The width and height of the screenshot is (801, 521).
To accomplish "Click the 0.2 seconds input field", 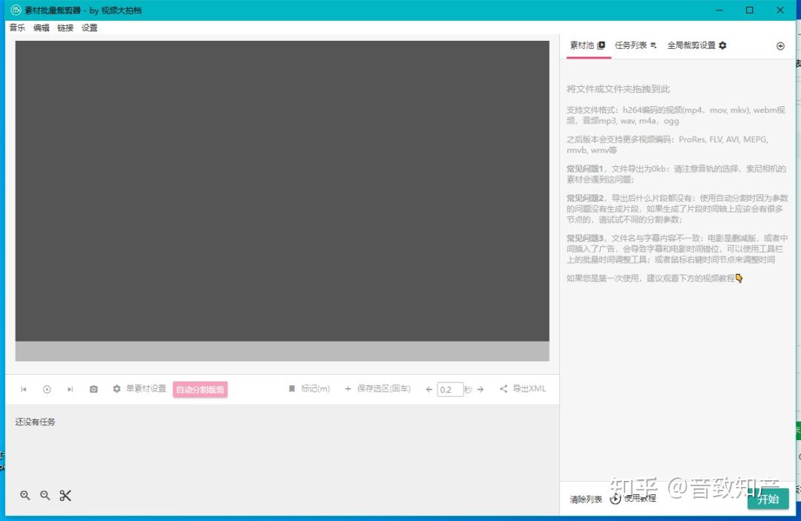I will coord(449,390).
